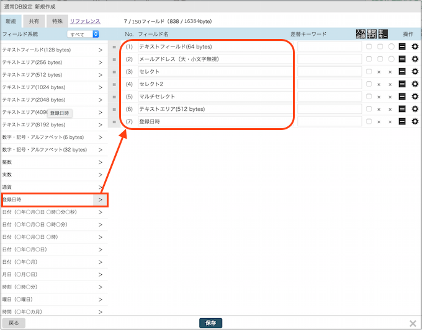Switch to the 新規 tab
The image size is (422, 330).
click(x=11, y=21)
